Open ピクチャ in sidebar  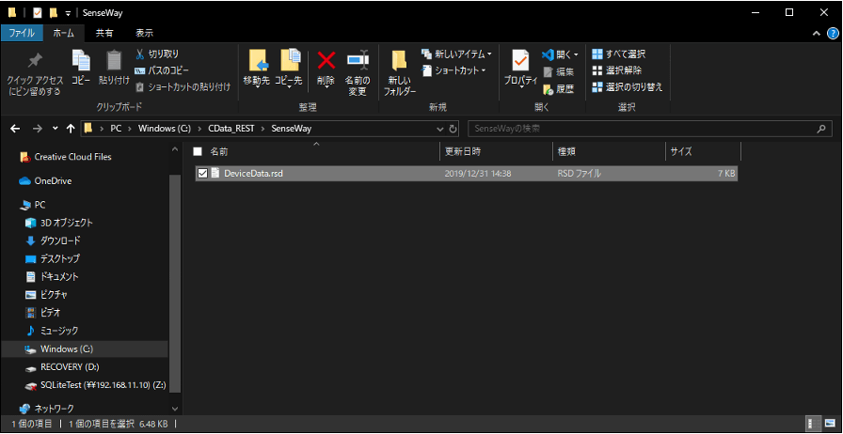54,295
